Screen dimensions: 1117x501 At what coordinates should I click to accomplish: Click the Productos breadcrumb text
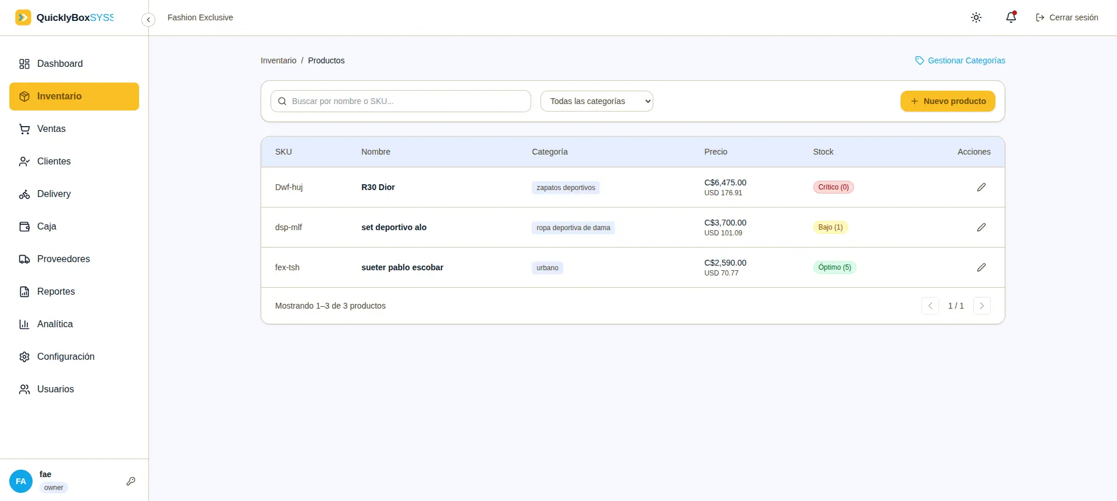pyautogui.click(x=326, y=60)
